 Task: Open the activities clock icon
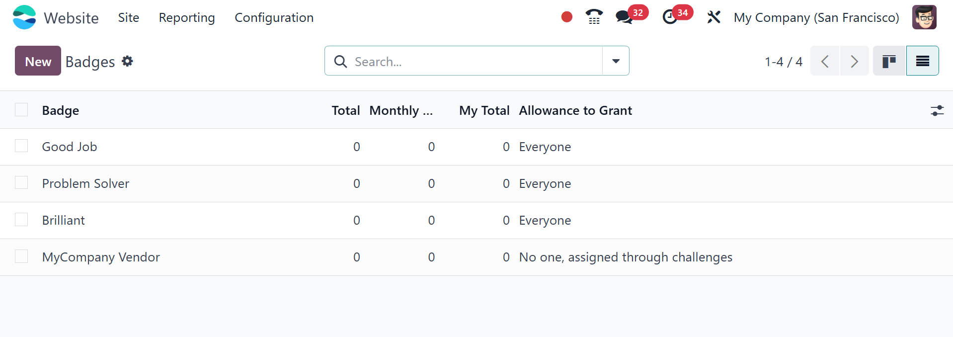click(x=670, y=17)
